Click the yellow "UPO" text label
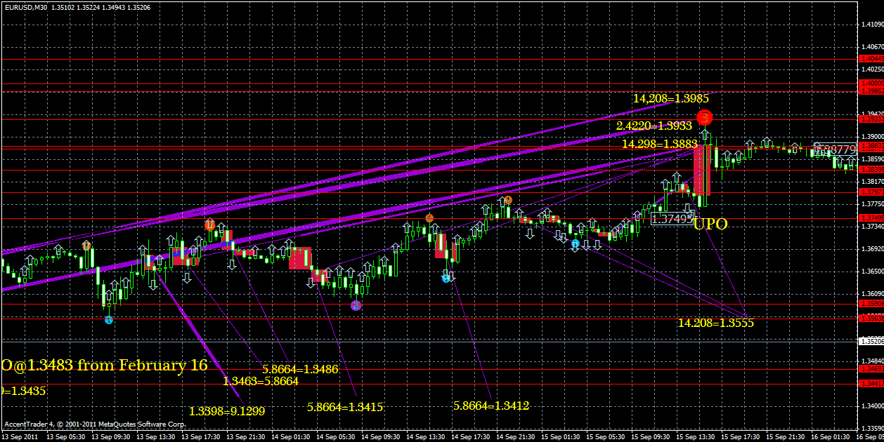The image size is (884, 442). coord(710,223)
